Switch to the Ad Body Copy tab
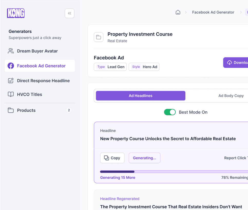Viewport: 248px width, 210px height. tap(231, 96)
